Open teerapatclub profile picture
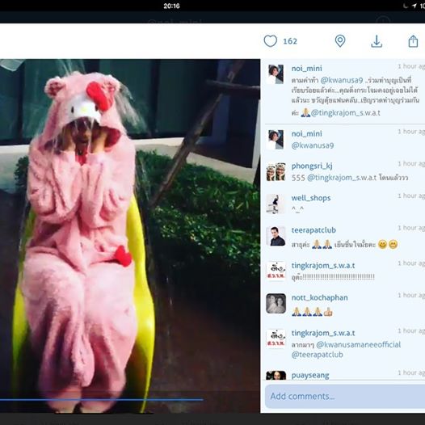Viewport: 425px width, 425px height. (x=276, y=236)
